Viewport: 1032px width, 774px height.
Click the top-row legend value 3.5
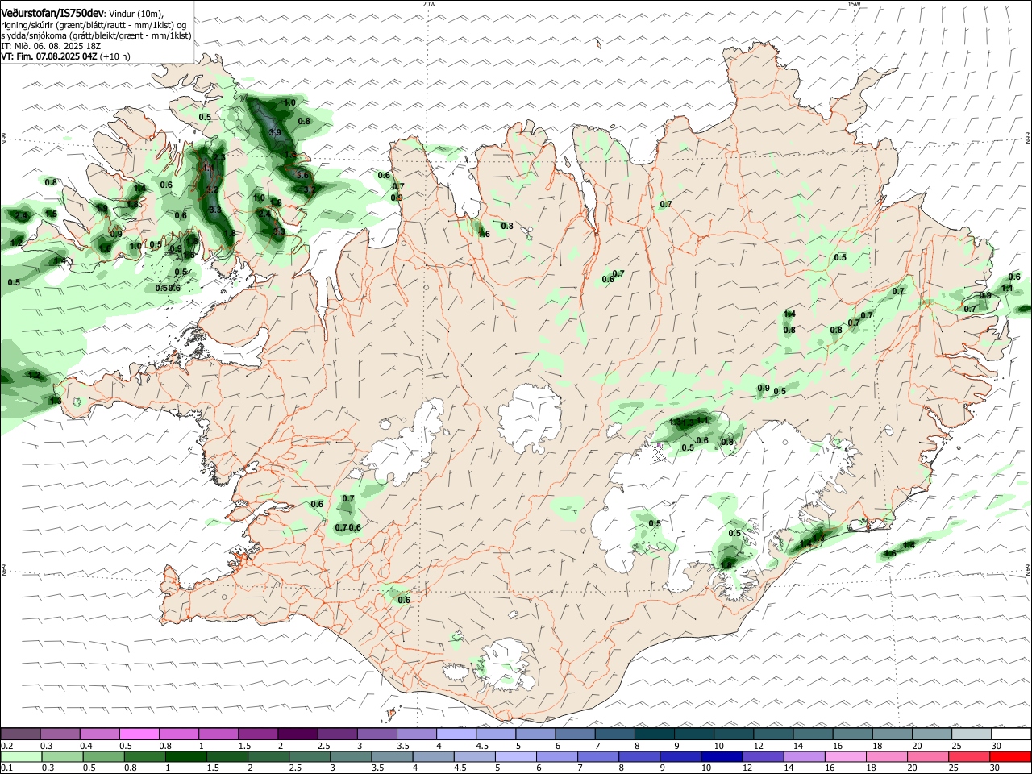[x=402, y=746]
